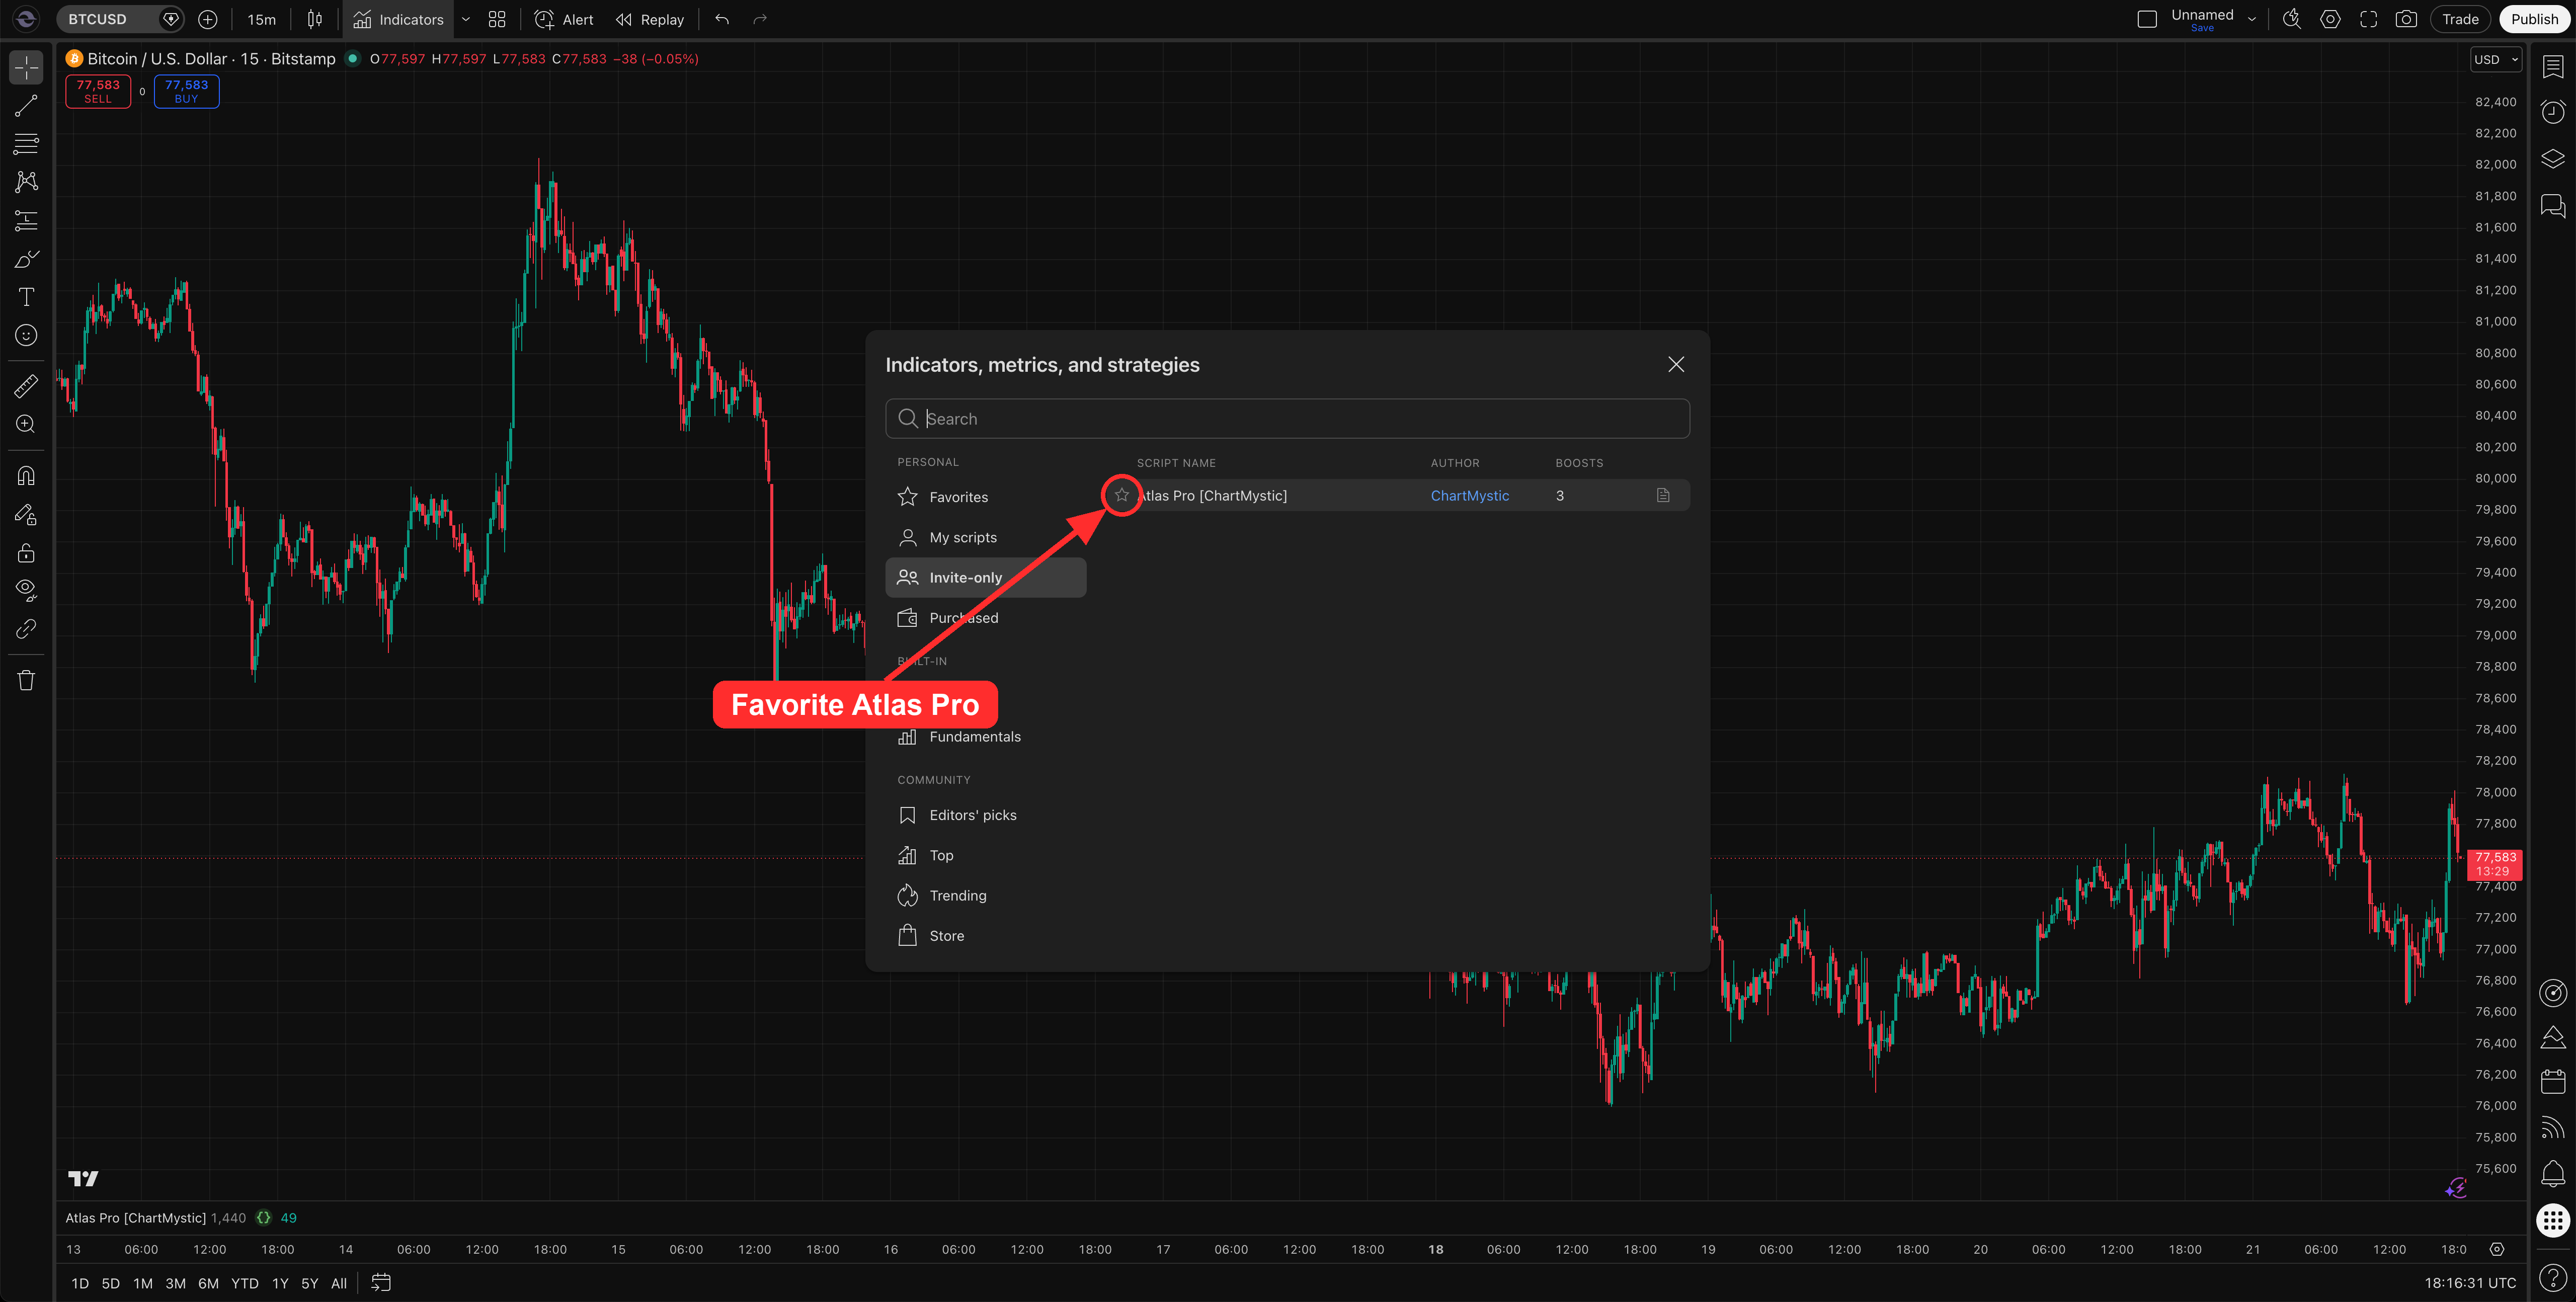The width and height of the screenshot is (2576, 1302).
Task: Open Atlas Pro source code document icon
Action: 1663,495
